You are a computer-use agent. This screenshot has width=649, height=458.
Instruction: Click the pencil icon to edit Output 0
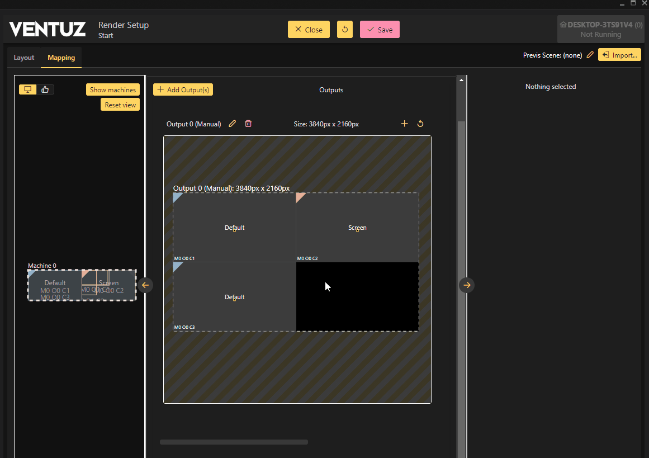pos(233,124)
